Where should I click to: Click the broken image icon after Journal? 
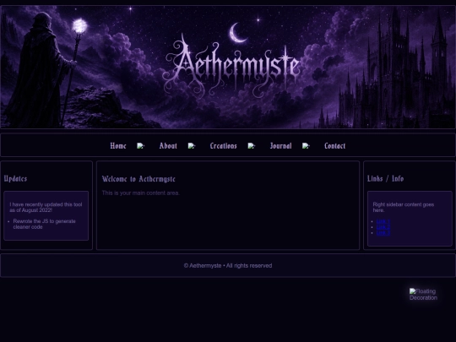(306, 146)
